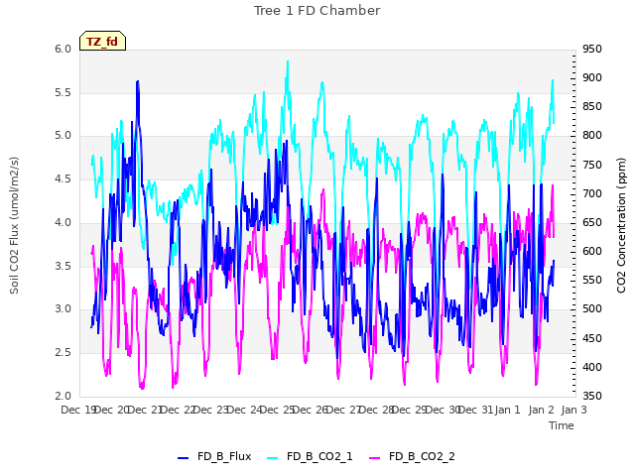Click the Dec 25 date tick label
Viewport: 635px width, 476px height.
tap(278, 410)
